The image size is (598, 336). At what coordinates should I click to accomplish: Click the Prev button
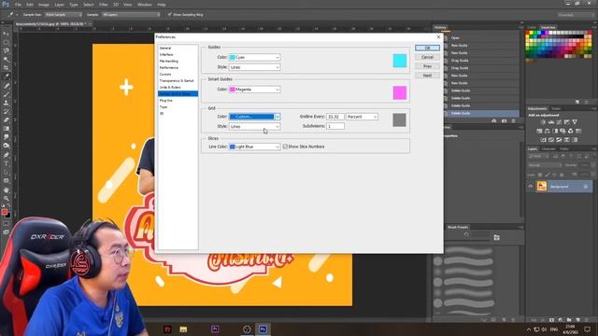click(x=427, y=66)
